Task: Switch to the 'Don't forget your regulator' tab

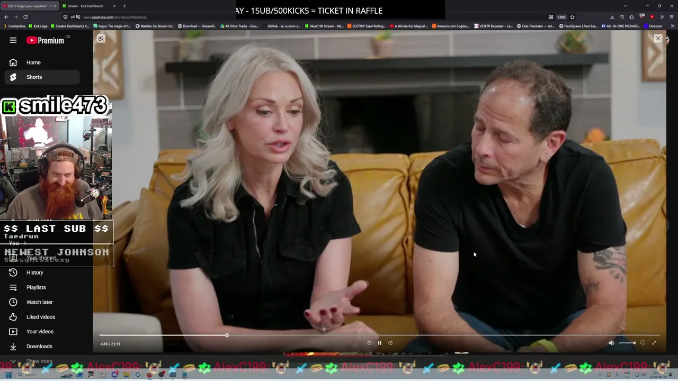Action: pyautogui.click(x=29, y=6)
